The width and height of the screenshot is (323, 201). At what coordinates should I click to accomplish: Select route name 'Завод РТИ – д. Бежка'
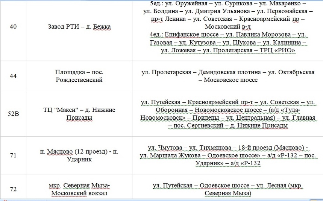click(x=79, y=27)
